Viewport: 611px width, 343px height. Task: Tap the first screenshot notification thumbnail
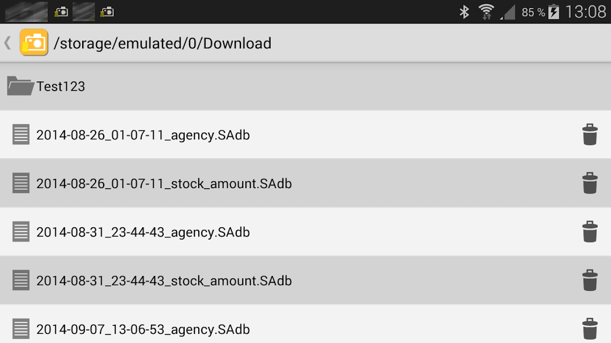coord(26,12)
